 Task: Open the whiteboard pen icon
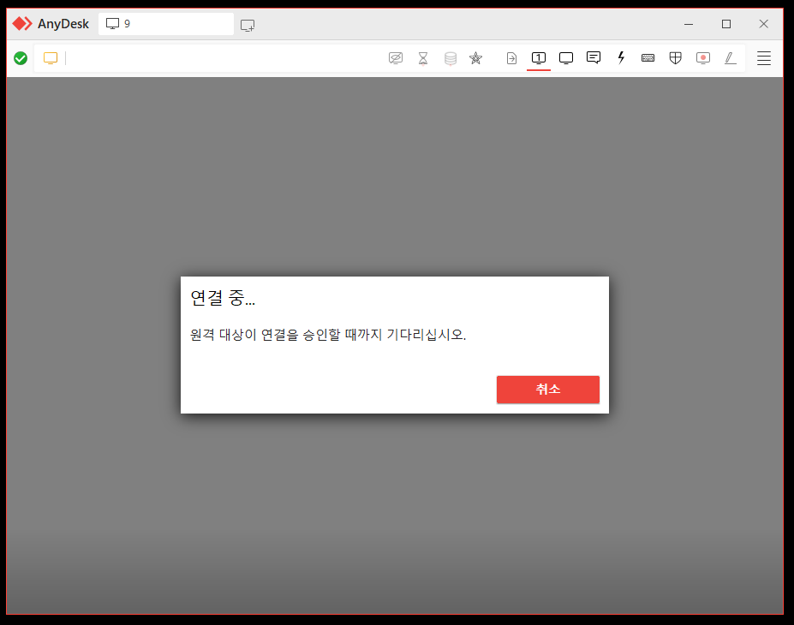[731, 58]
